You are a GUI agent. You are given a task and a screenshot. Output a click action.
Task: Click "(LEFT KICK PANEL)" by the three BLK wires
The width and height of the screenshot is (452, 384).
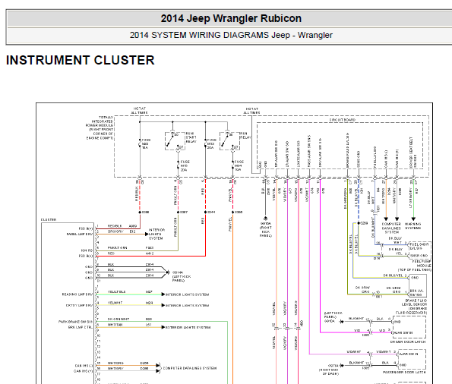(182, 279)
